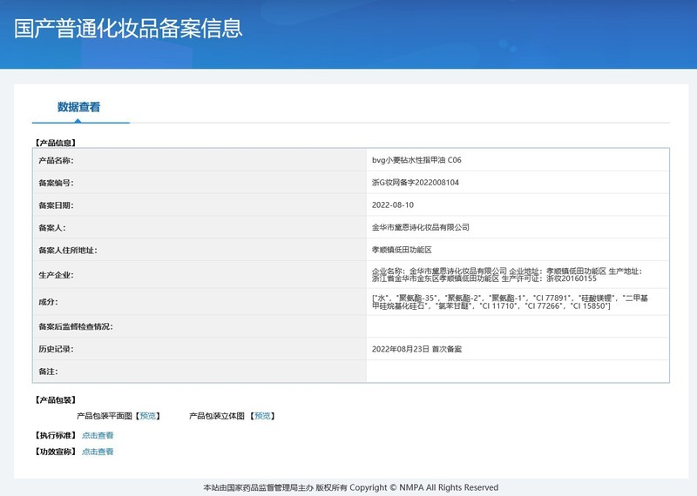This screenshot has width=697, height=496.
Task: Open the 数据查看 tab
Action: coord(78,107)
